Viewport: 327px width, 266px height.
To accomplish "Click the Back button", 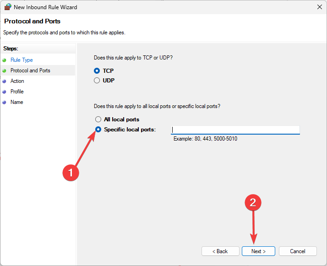I will [220, 251].
